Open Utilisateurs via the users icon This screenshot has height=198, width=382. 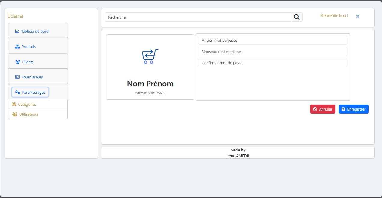[14, 114]
